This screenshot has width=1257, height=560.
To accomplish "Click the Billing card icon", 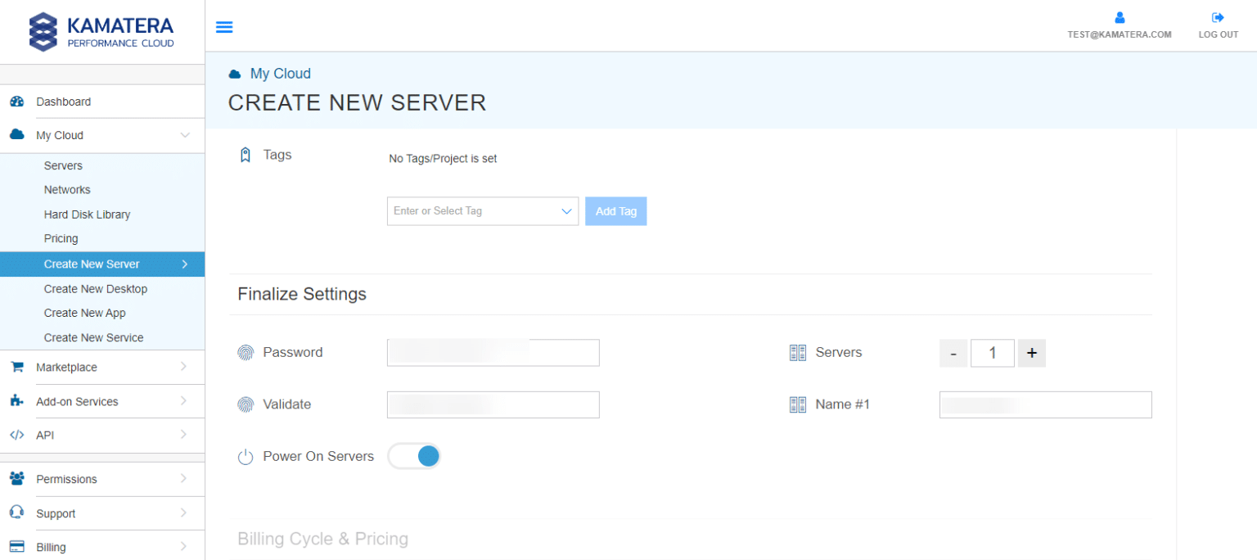I will point(19,546).
